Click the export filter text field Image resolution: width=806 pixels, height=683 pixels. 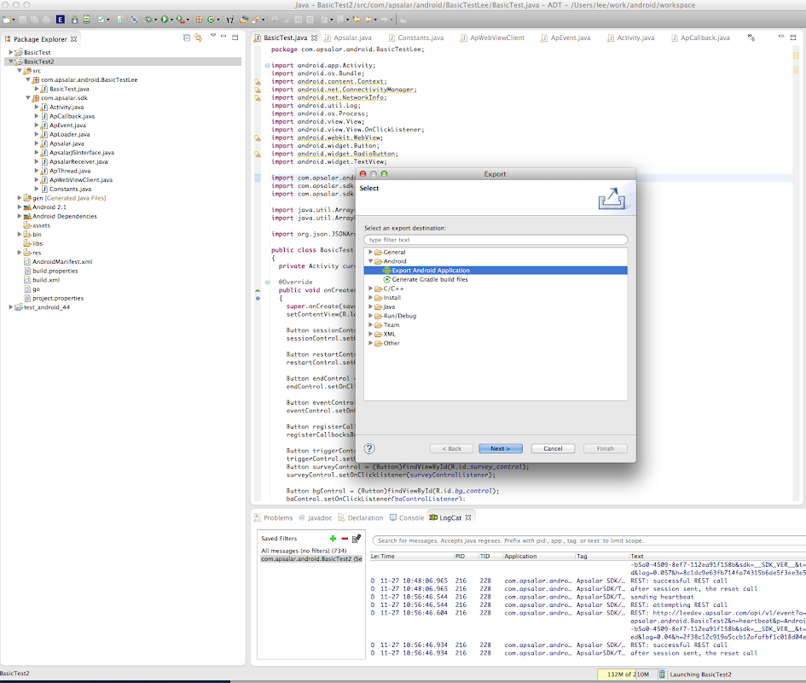(x=495, y=240)
